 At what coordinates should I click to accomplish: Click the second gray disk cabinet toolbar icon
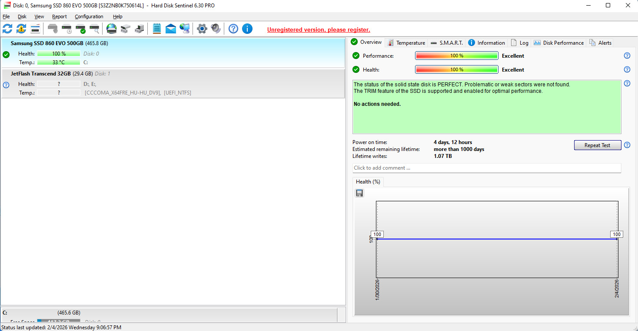click(140, 29)
